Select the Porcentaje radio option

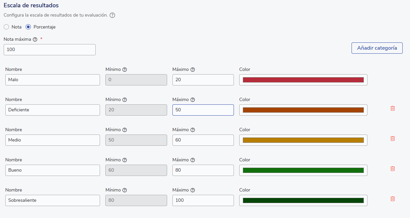click(x=28, y=27)
